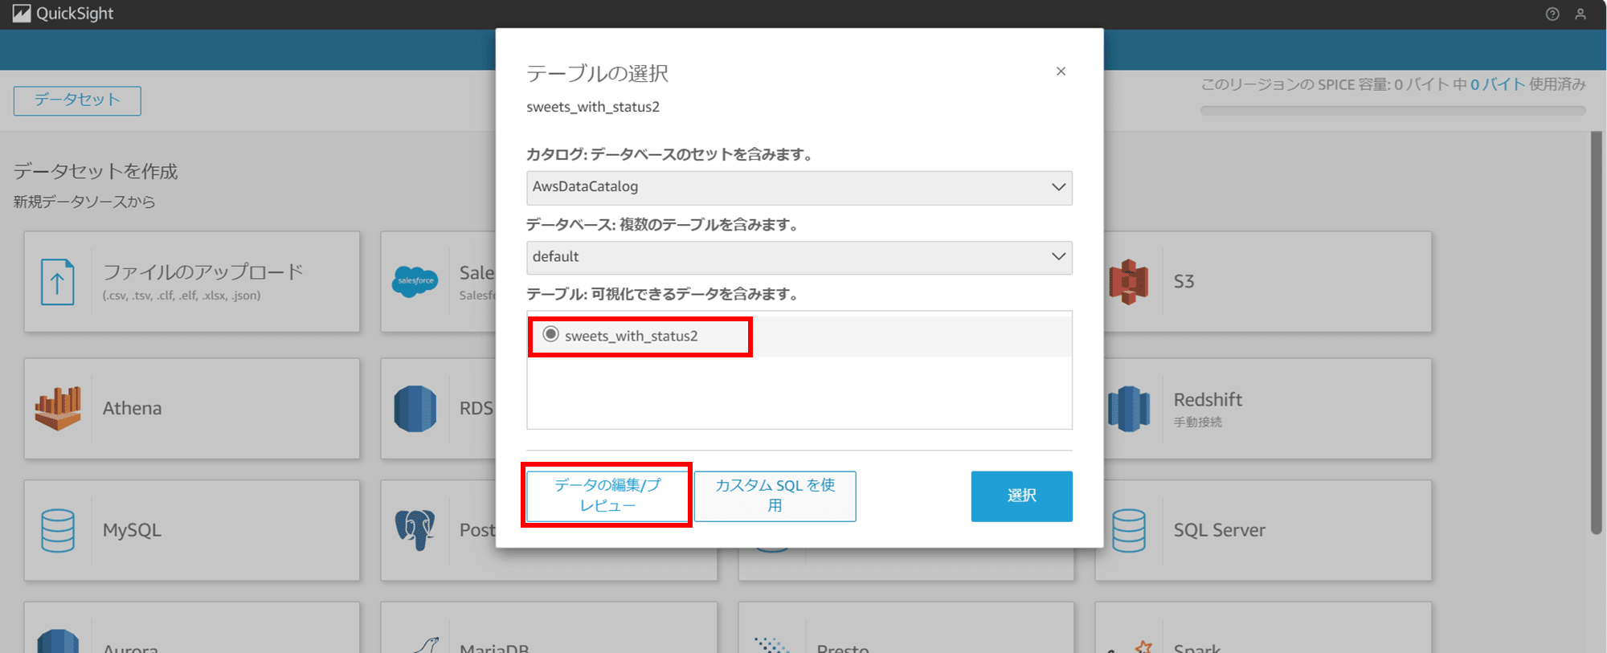The image size is (1607, 653).
Task: Click the blue 選択 button
Action: [1021, 496]
